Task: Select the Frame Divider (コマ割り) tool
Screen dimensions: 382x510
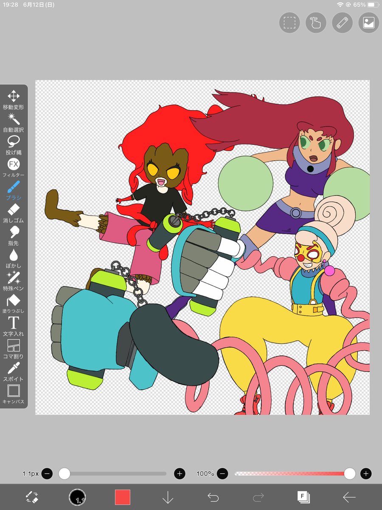Action: pos(14,349)
